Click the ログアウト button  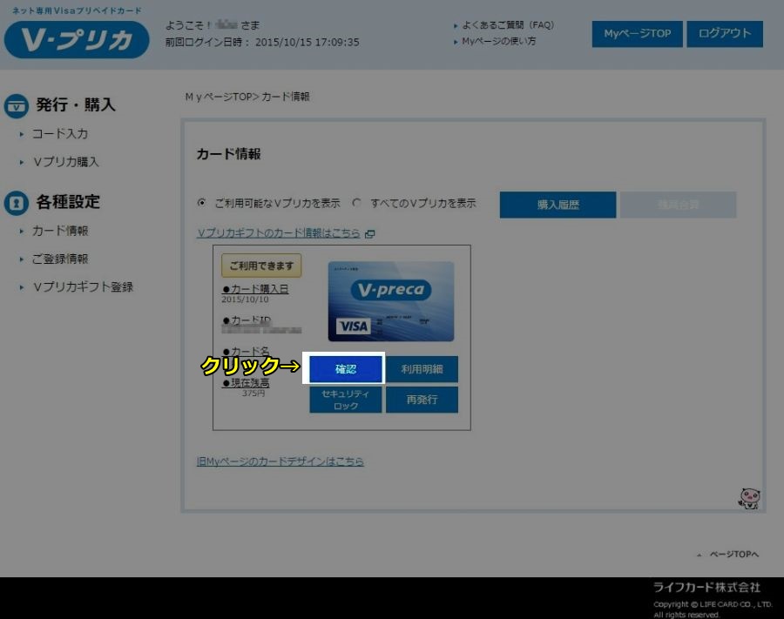[724, 34]
